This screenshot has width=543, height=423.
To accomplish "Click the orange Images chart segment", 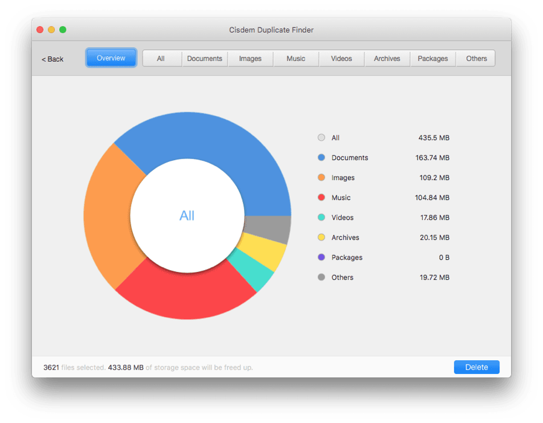I will click(108, 216).
